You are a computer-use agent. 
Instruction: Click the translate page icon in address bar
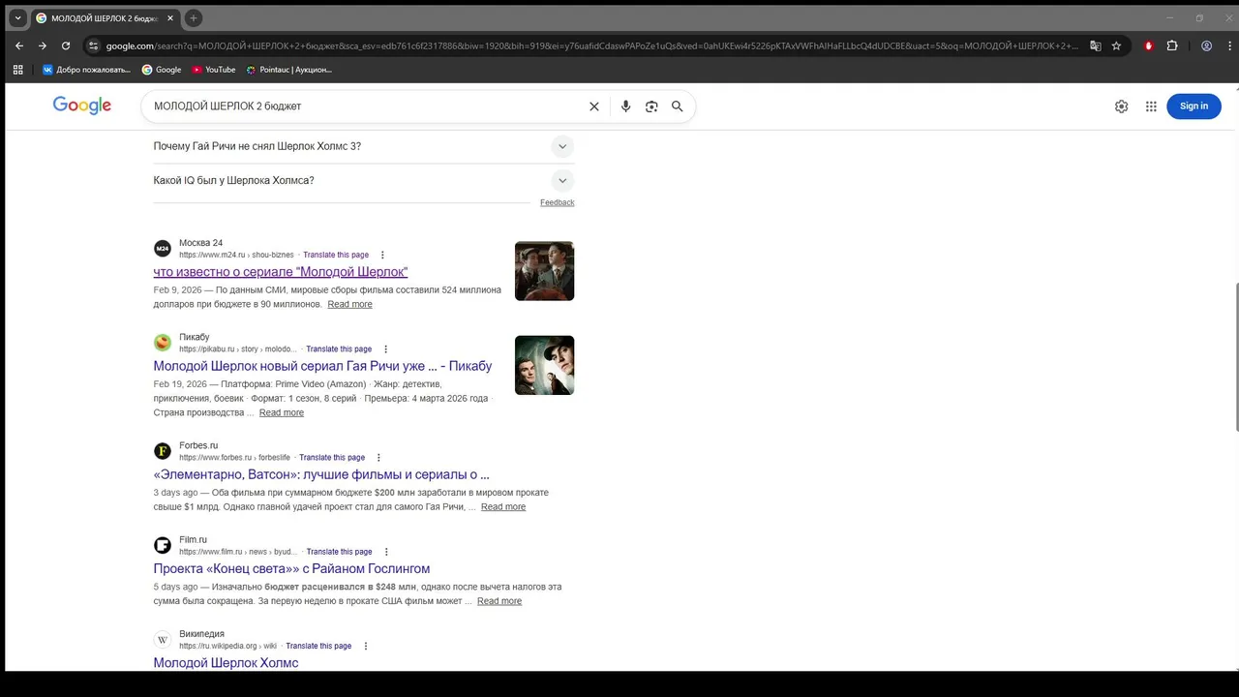coord(1096,45)
